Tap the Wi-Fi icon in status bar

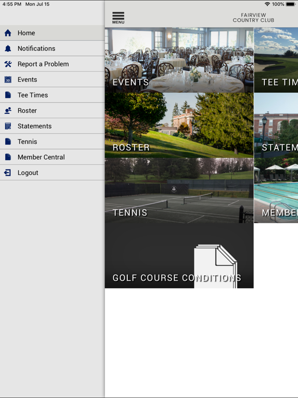click(267, 4)
